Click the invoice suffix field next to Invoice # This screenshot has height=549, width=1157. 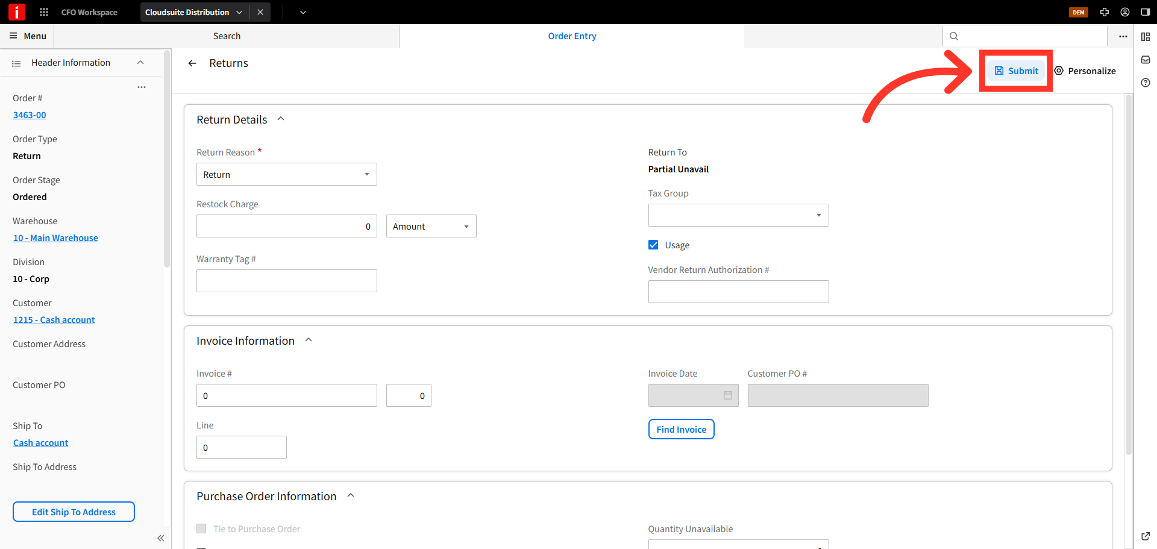(409, 395)
